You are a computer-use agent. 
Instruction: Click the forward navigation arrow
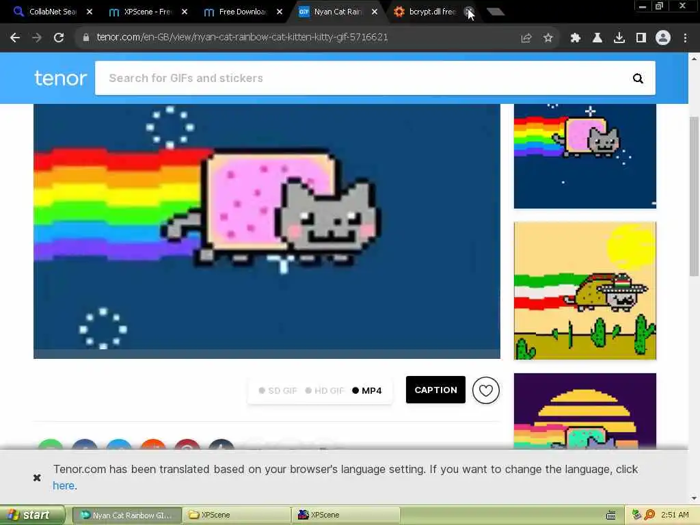(37, 38)
